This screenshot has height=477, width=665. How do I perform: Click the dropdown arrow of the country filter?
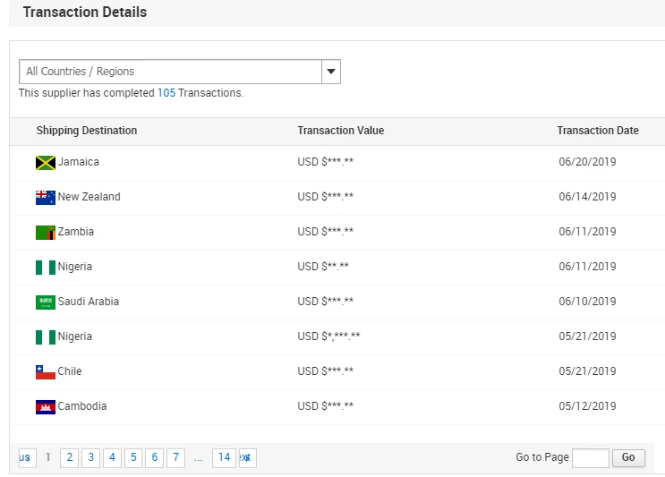330,72
